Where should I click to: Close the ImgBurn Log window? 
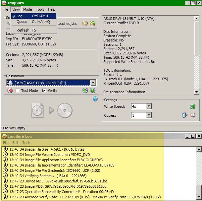click(x=199, y=136)
